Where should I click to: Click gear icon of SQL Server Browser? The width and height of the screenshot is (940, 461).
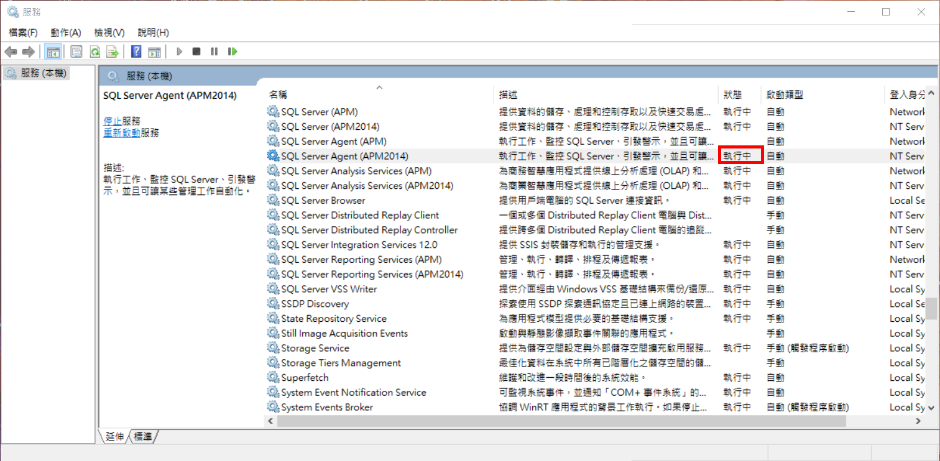pyautogui.click(x=273, y=200)
